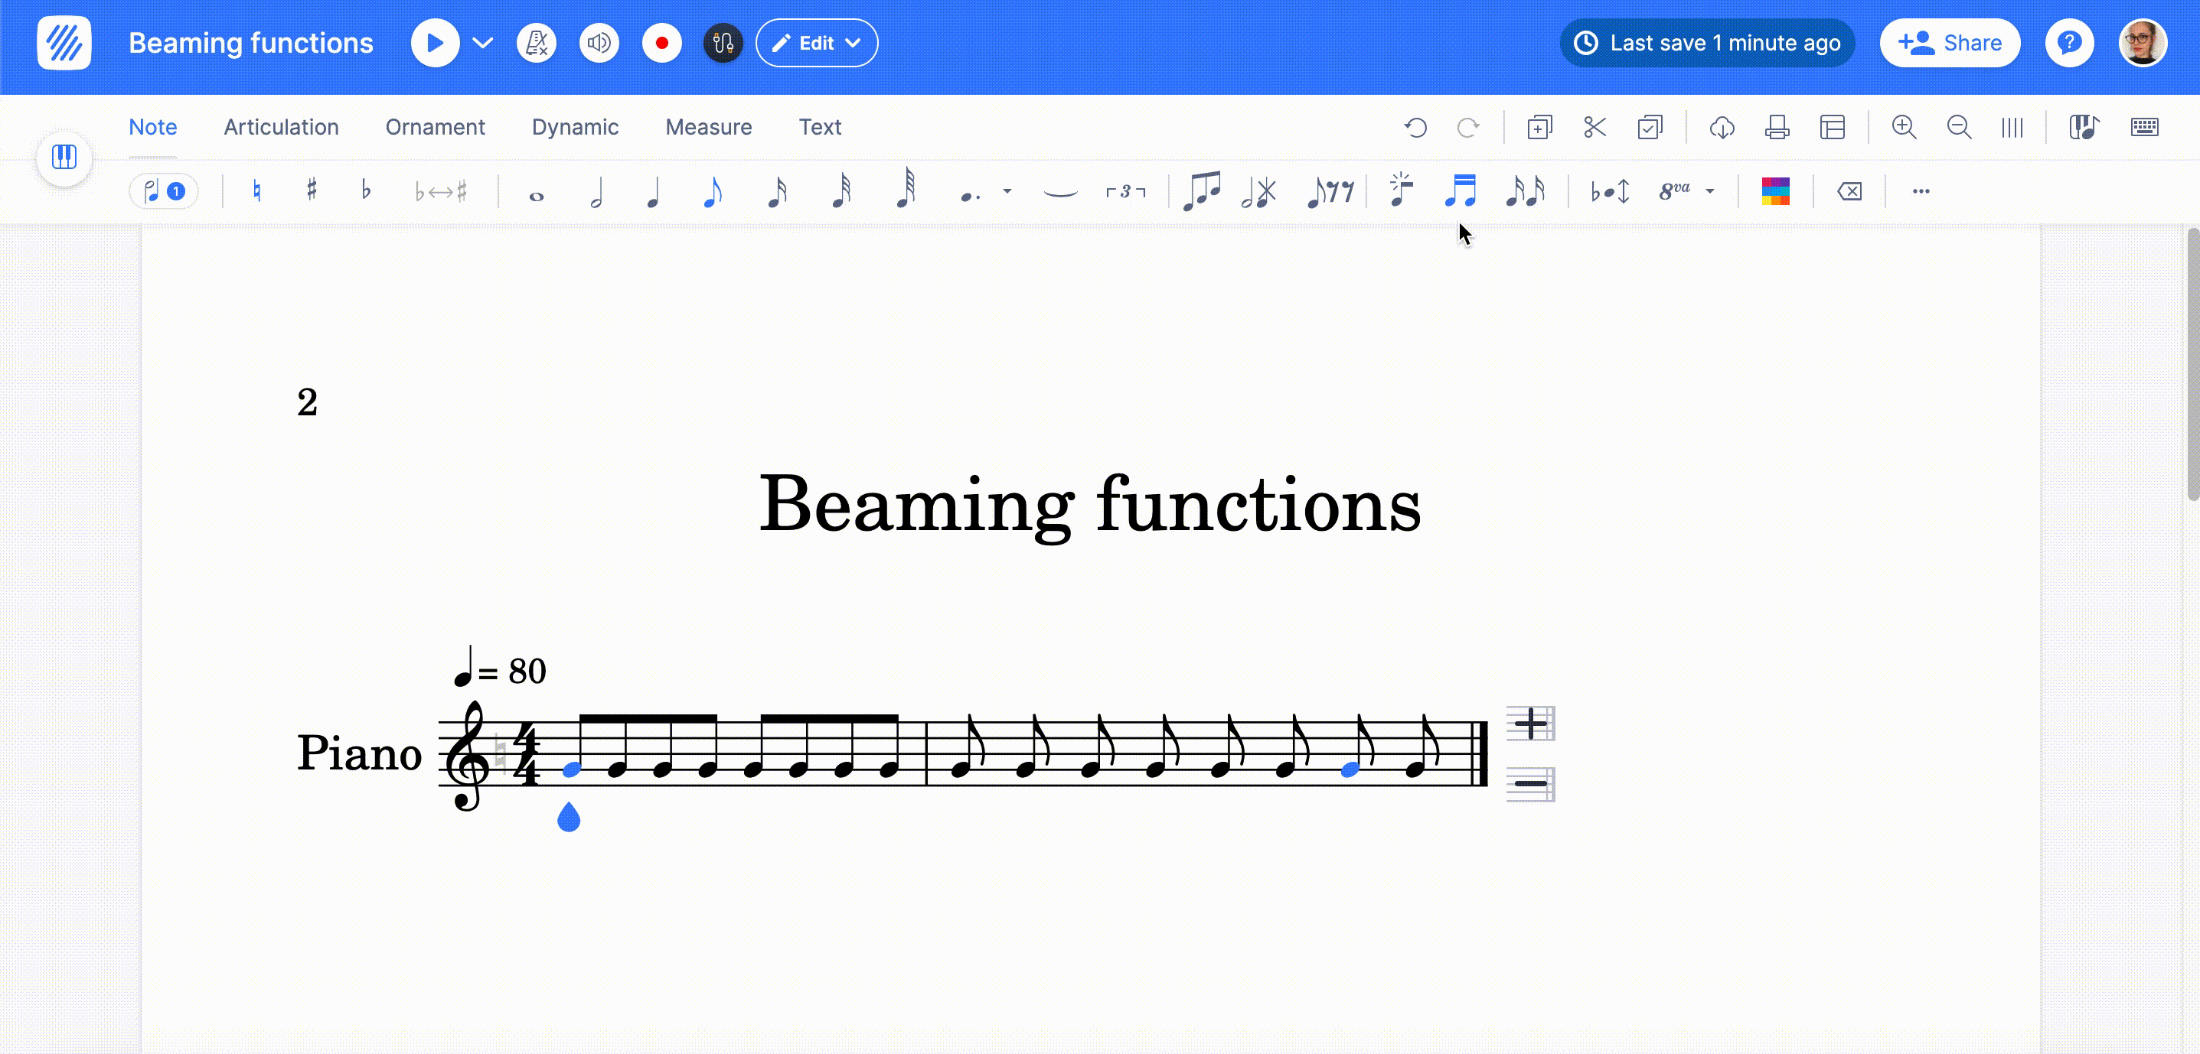
Task: Switch to the Articulation tab
Action: pos(281,127)
